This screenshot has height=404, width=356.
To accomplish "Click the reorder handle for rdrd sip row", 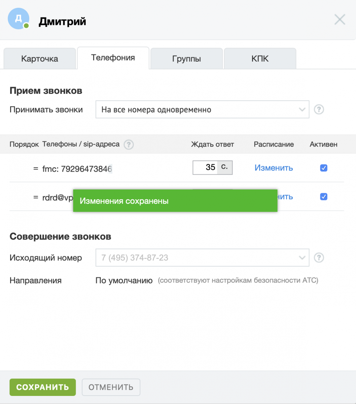I will [x=36, y=197].
